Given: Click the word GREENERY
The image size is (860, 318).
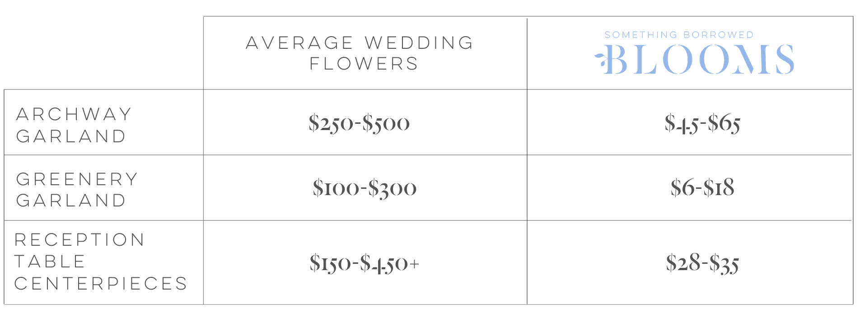Looking at the screenshot, I should pos(77,179).
